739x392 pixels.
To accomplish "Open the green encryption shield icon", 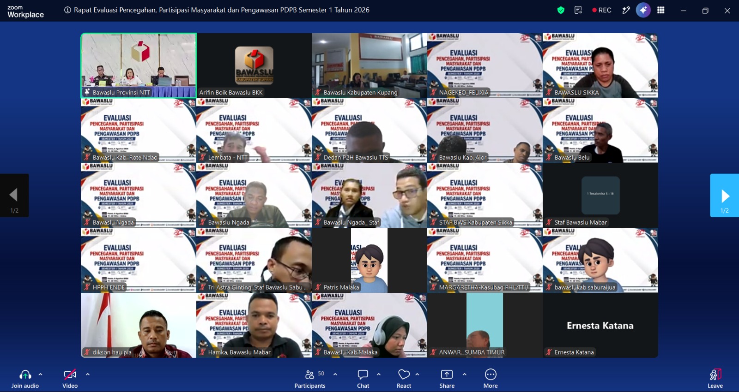I will pos(561,10).
